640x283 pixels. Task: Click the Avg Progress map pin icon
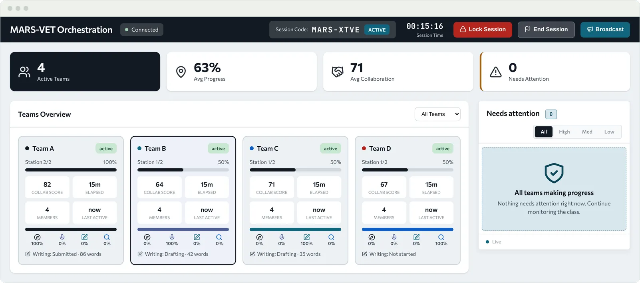pos(181,72)
